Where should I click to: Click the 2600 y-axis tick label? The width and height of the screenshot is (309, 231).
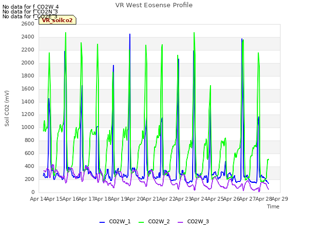coord(28,24)
